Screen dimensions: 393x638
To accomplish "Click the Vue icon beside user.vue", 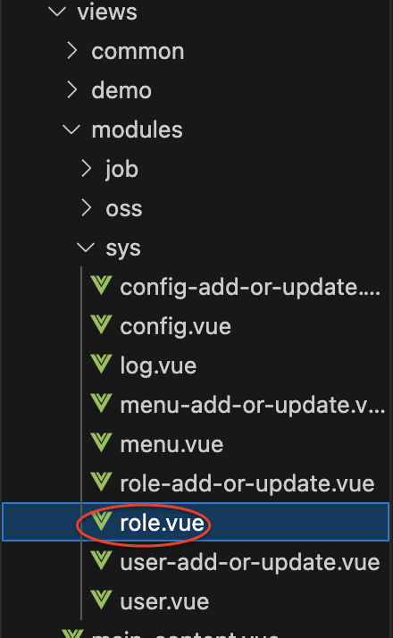I will [101, 600].
